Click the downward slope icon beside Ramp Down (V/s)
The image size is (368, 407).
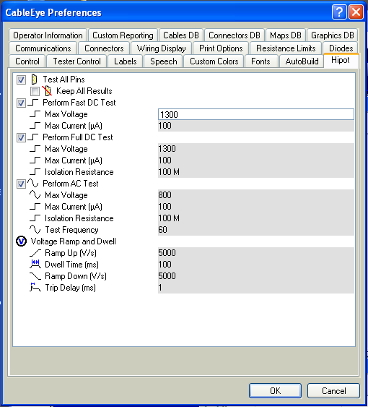pyautogui.click(x=35, y=276)
